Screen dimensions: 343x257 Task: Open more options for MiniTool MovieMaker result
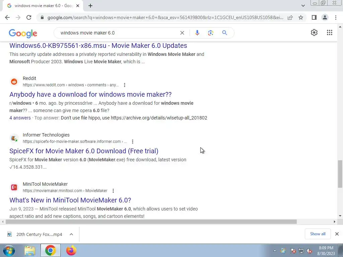point(113,190)
